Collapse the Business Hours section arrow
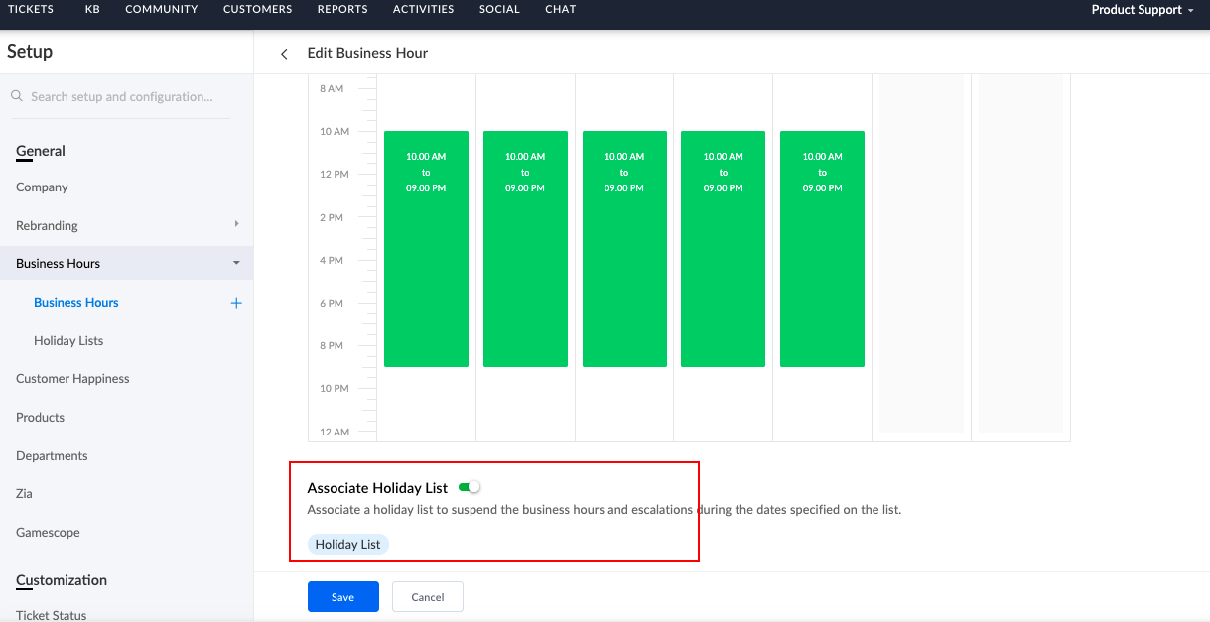This screenshot has height=622, width=1210. tap(236, 264)
